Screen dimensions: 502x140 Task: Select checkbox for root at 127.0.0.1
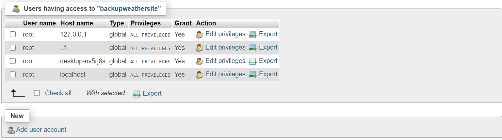pyautogui.click(x=13, y=34)
